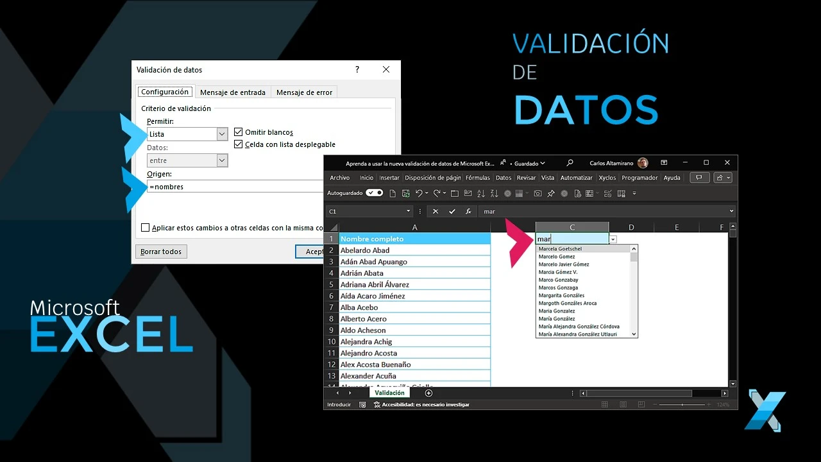This screenshot has width=821, height=462.
Task: Open the Name Box dropdown arrow
Action: (x=409, y=211)
